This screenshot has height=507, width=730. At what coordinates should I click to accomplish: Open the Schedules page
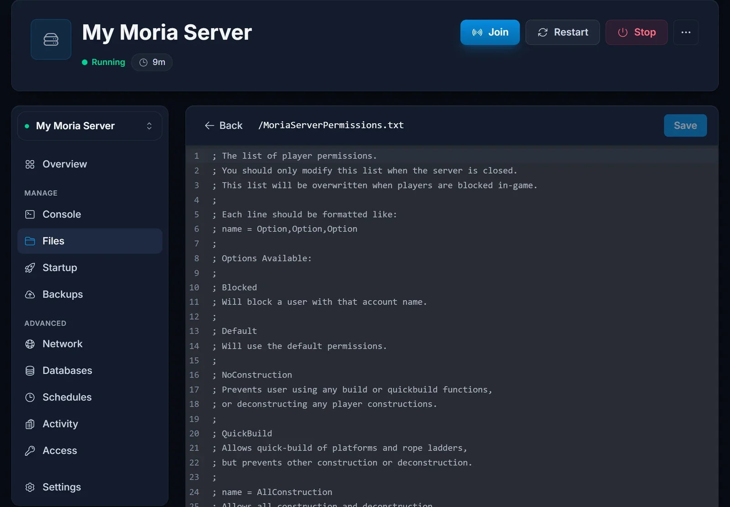point(90,397)
